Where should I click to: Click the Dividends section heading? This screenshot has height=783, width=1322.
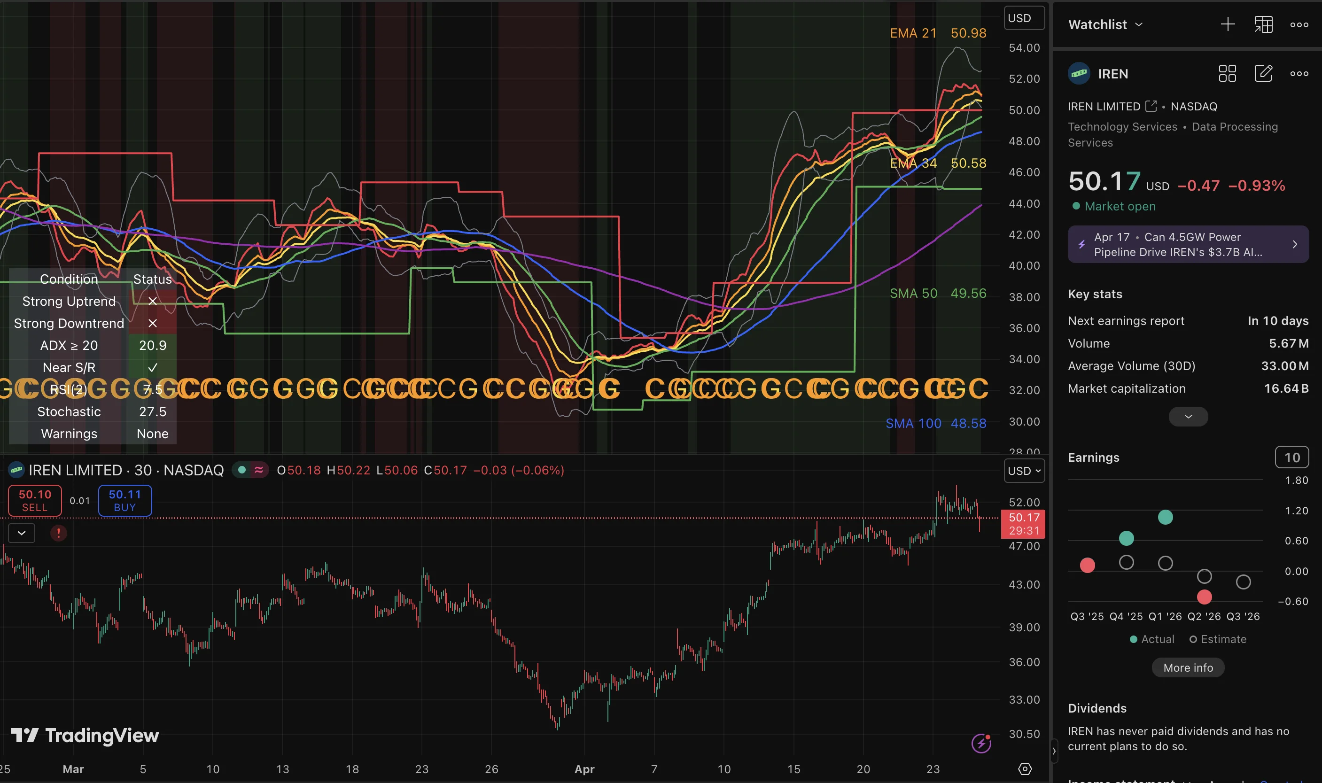click(1096, 708)
